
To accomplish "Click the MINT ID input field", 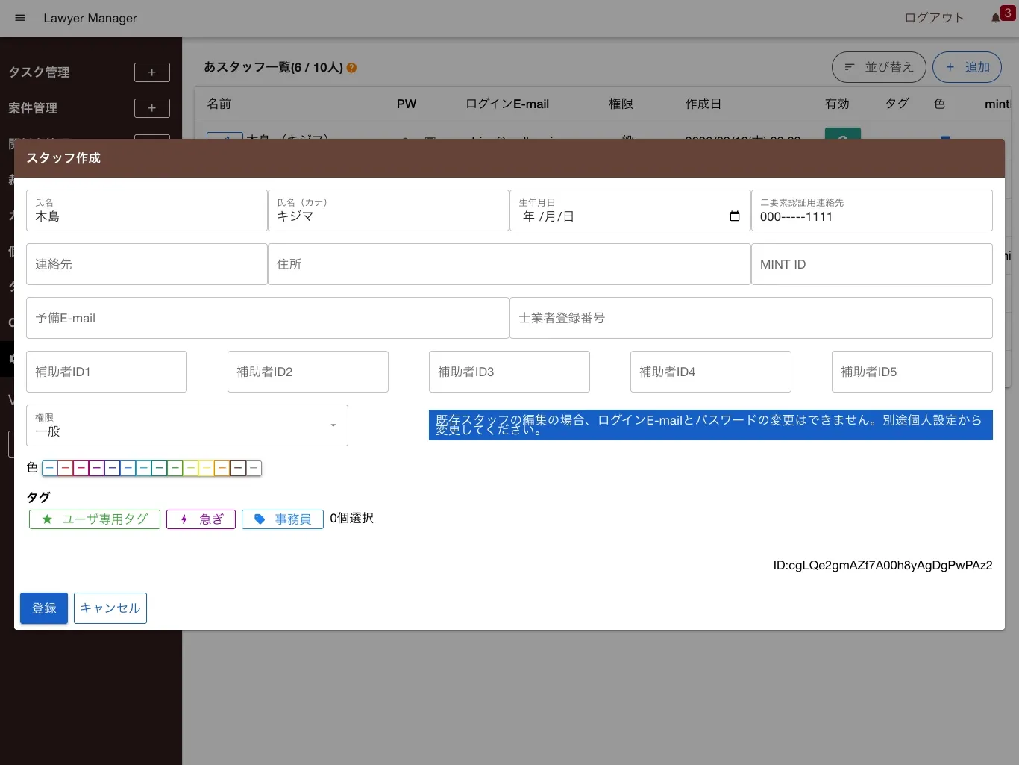I will pyautogui.click(x=872, y=264).
